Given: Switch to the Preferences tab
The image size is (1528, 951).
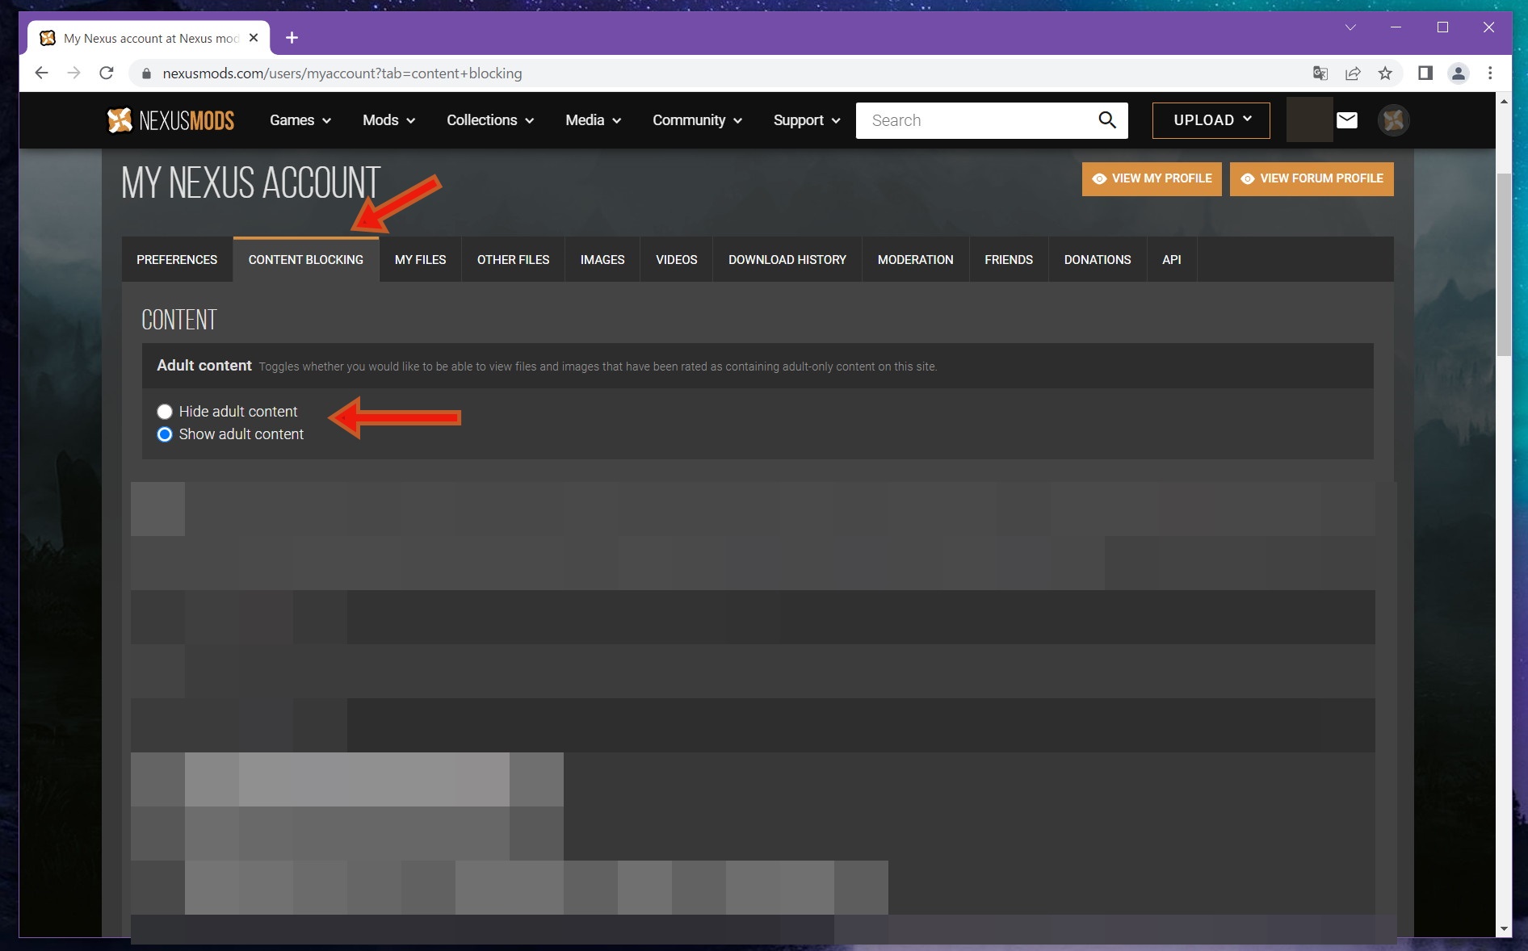Looking at the screenshot, I should click(177, 260).
